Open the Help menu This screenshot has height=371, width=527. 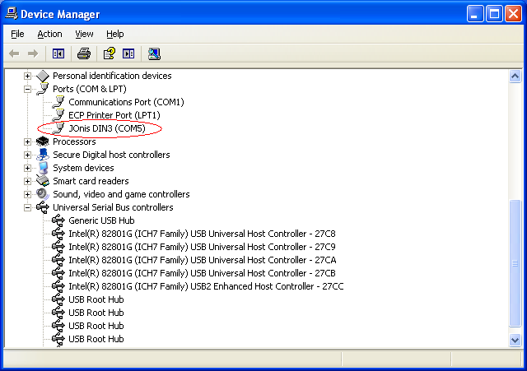click(115, 34)
